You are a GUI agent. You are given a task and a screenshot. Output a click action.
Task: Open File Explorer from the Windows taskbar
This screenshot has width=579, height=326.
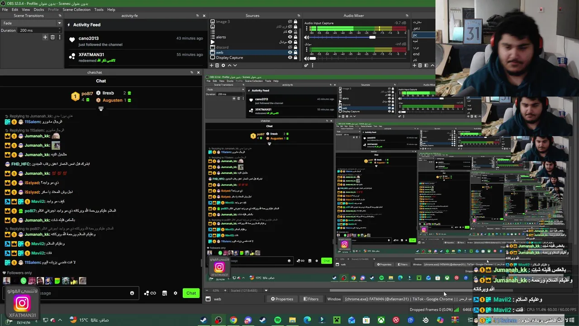[x=292, y=320]
